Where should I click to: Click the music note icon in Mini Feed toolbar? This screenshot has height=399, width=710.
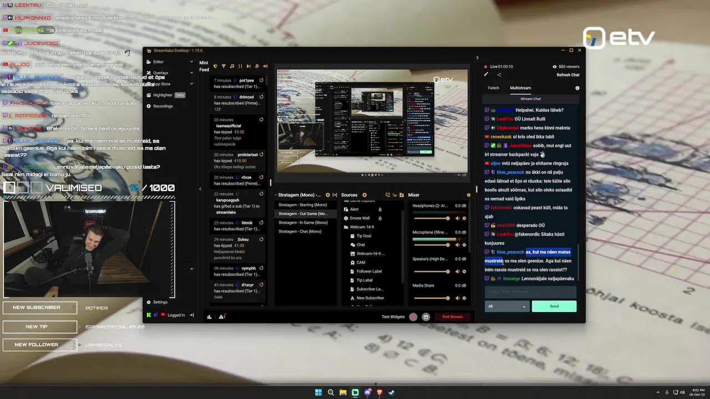click(232, 66)
